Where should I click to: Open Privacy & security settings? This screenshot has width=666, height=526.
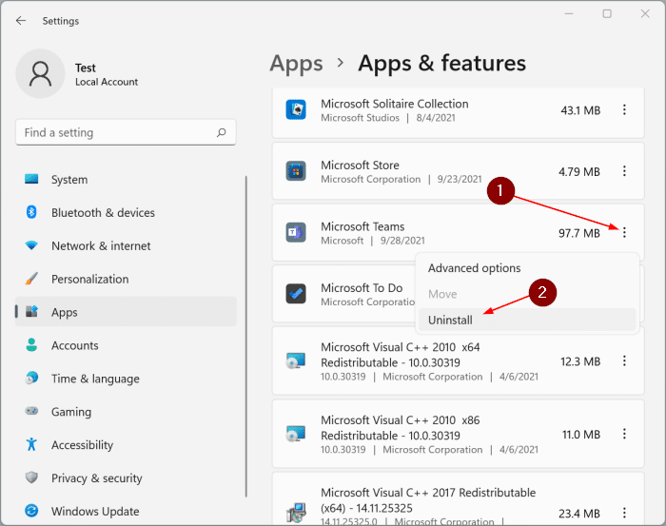pos(126,477)
